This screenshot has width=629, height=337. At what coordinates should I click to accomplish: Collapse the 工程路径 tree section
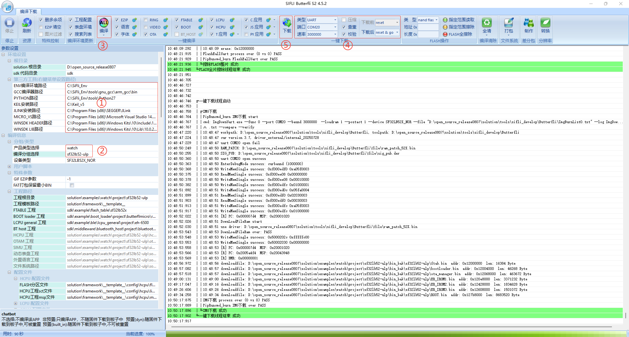pyautogui.click(x=10, y=192)
